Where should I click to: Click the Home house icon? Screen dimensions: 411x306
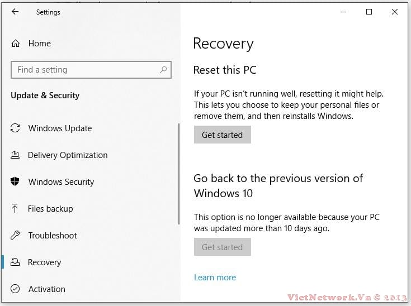pyautogui.click(x=16, y=44)
